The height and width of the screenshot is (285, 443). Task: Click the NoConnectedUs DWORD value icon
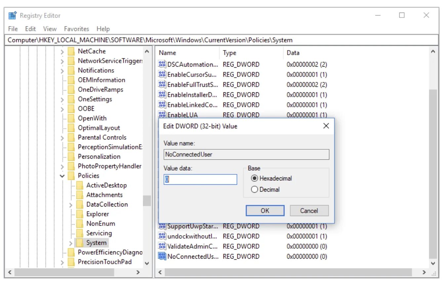click(x=162, y=256)
